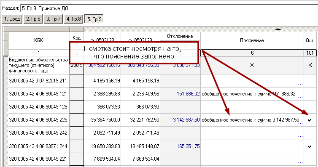This screenshot has width=318, height=167.
Task: Switch to the 1. Свод tab
Action: point(12,19)
